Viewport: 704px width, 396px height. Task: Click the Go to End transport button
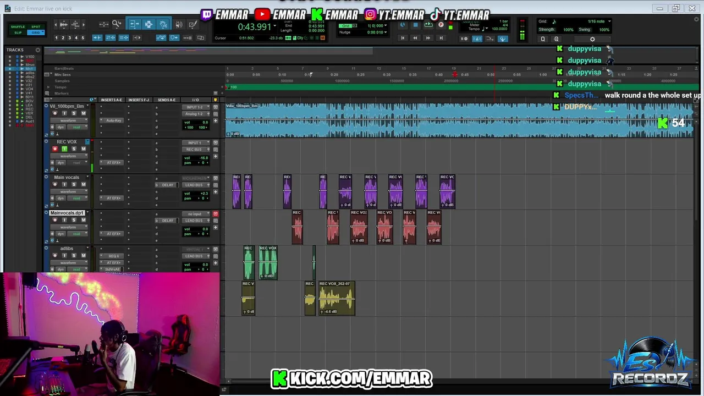coord(441,38)
